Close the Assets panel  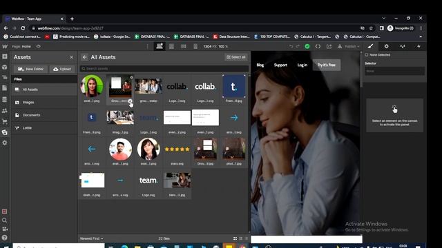[x=72, y=57]
